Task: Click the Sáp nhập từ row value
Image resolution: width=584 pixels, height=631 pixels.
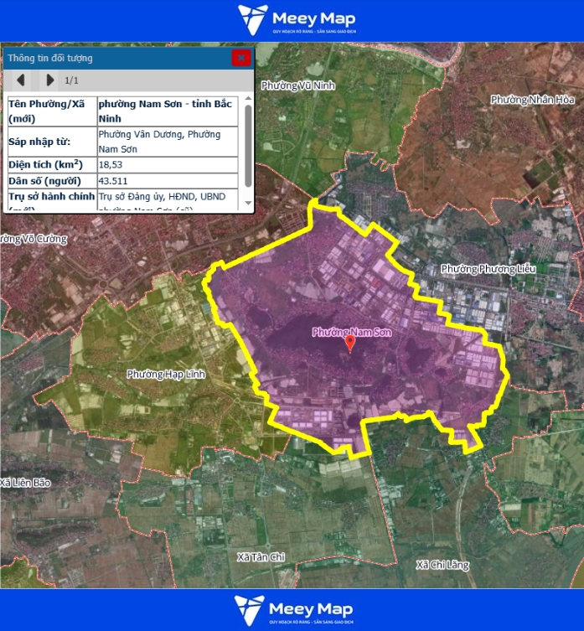Action: (159, 142)
